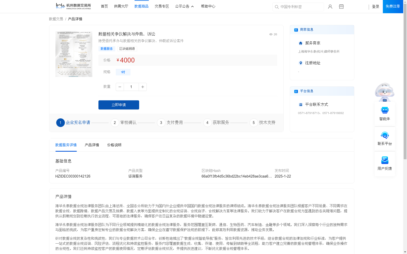The width and height of the screenshot is (407, 254).
Task: Click the eye view-count icon
Action: click(x=271, y=34)
